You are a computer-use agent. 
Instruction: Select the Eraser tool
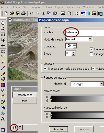3,96
